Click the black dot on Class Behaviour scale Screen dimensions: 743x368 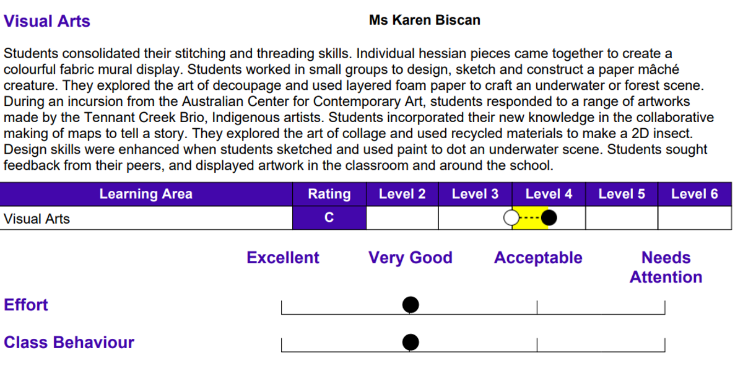(x=410, y=342)
